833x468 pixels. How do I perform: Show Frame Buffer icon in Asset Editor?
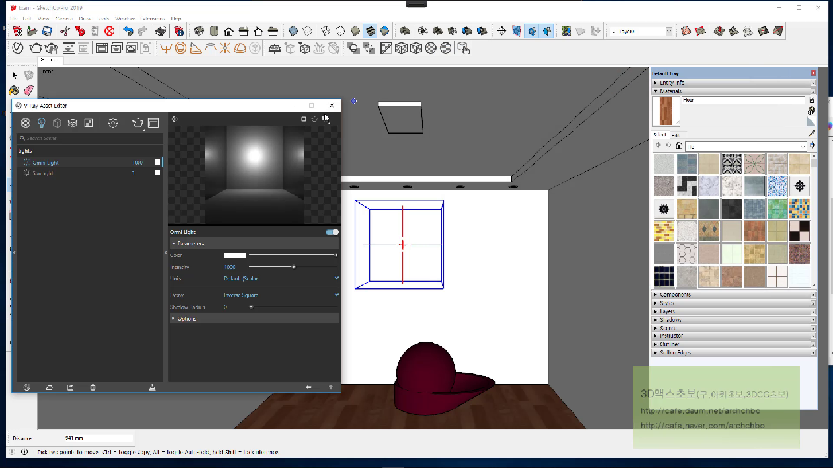pyautogui.click(x=153, y=123)
